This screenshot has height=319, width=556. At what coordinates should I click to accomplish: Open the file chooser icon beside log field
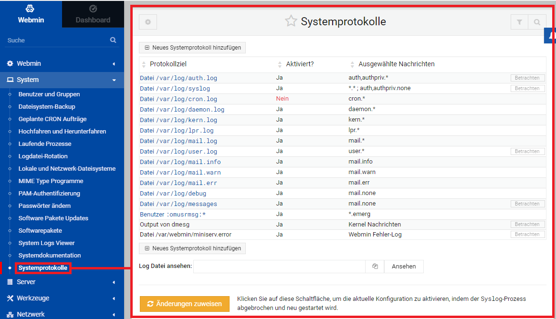(x=375, y=267)
